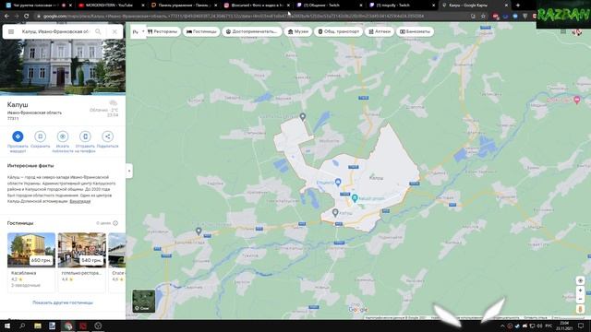Viewport: 591px width, 332px height.
Task: Open the Касабланка hotel thumbnail
Action: coord(31,250)
